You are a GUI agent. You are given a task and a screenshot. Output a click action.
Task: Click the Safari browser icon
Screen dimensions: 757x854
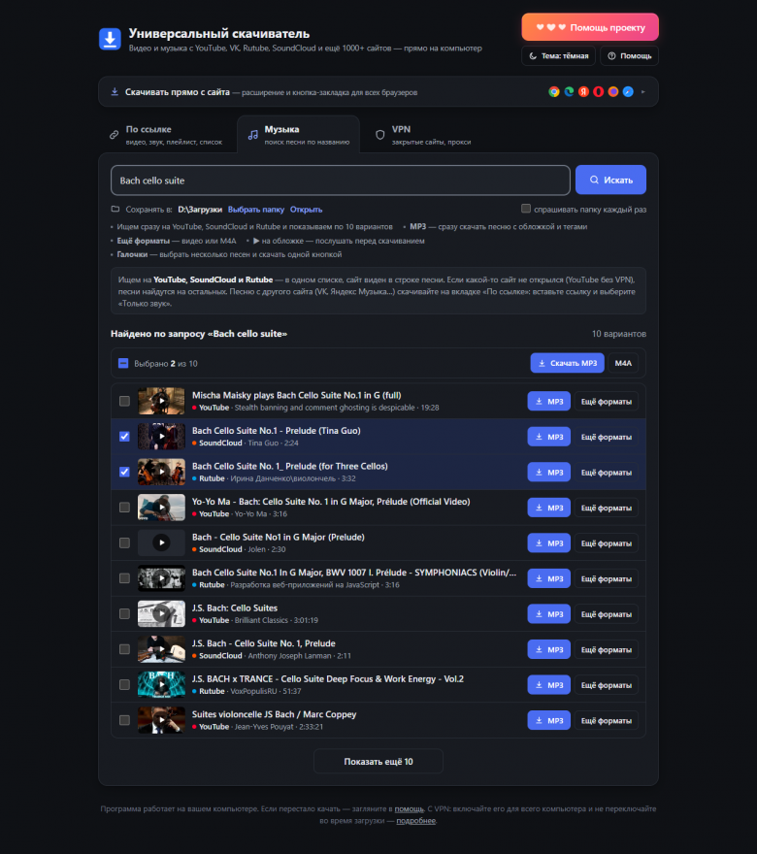click(628, 91)
